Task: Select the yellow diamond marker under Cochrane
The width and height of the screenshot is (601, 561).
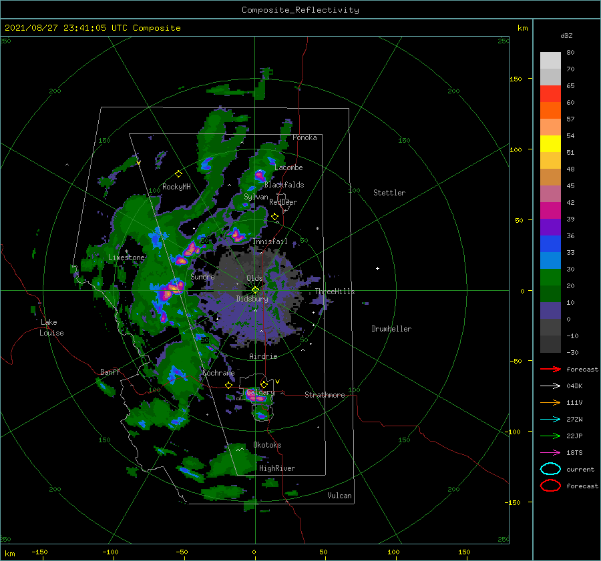Action: click(228, 386)
